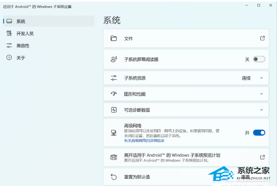Turn off the 高级网络 toggle

click(x=259, y=133)
